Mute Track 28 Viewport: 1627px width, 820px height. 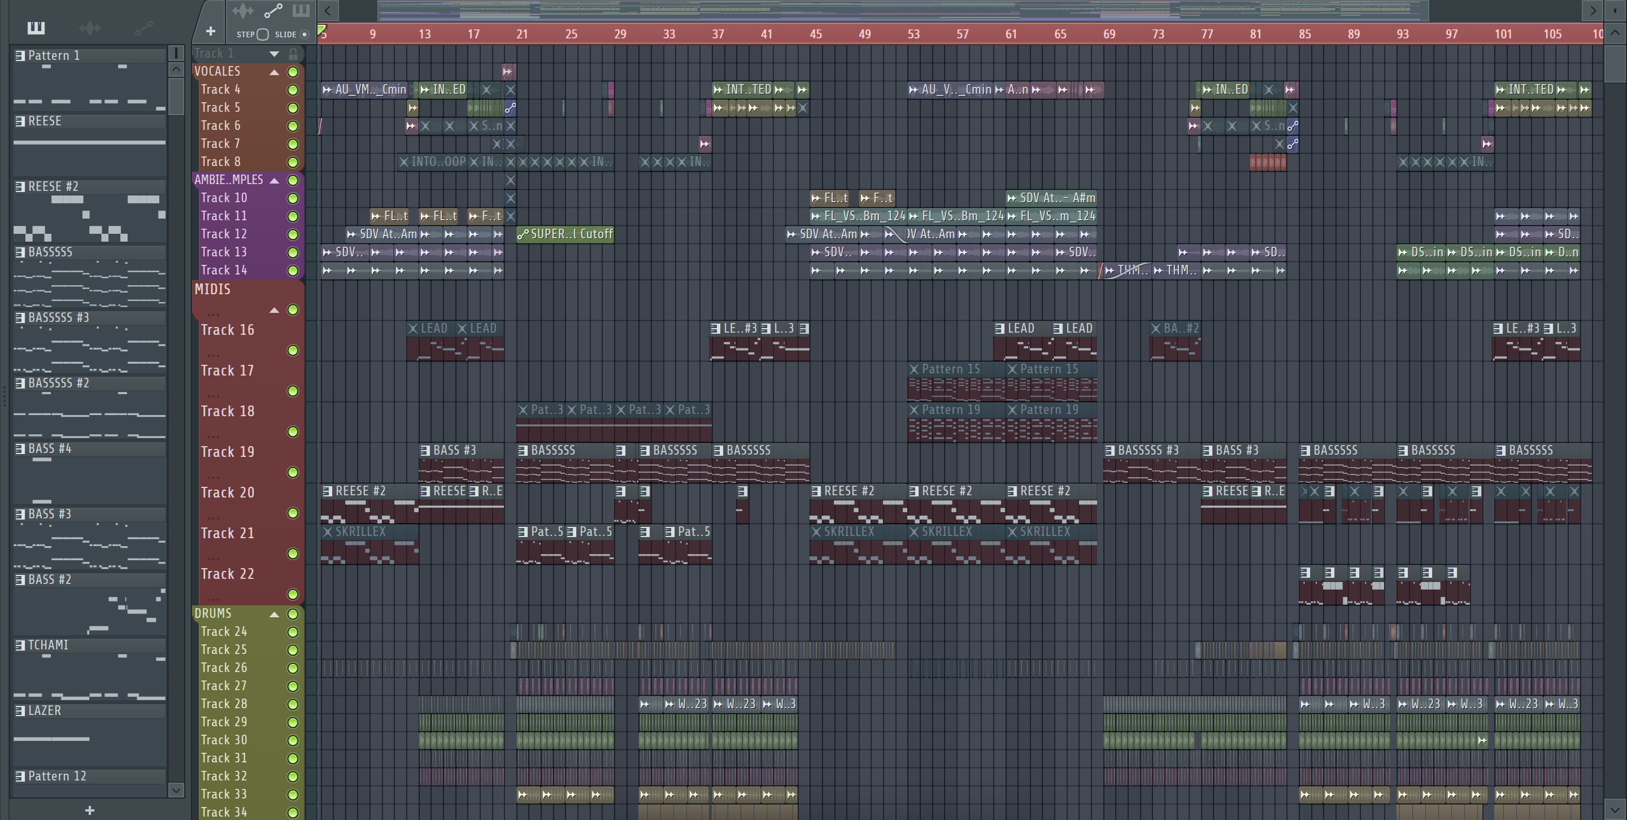pyautogui.click(x=293, y=704)
